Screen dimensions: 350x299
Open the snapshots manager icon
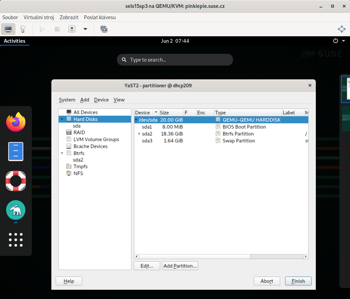104,29
